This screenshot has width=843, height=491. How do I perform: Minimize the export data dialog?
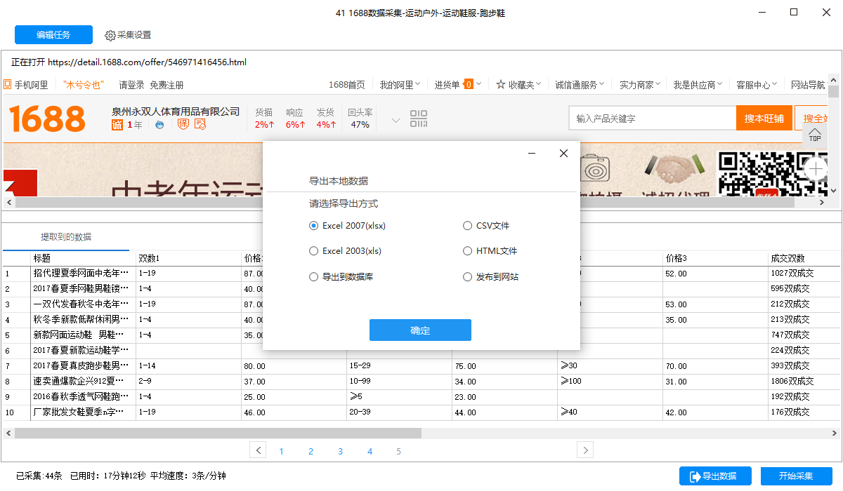click(532, 154)
